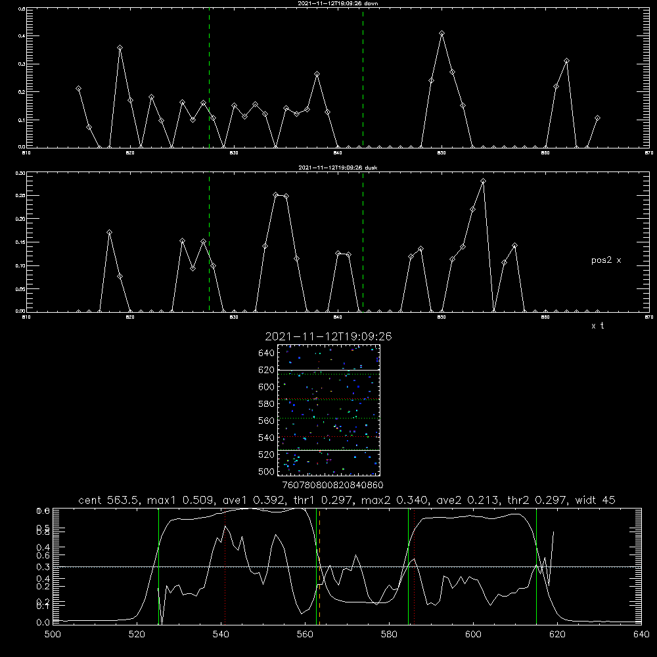Select the 'x t' label below dusk plot

[x=597, y=326]
